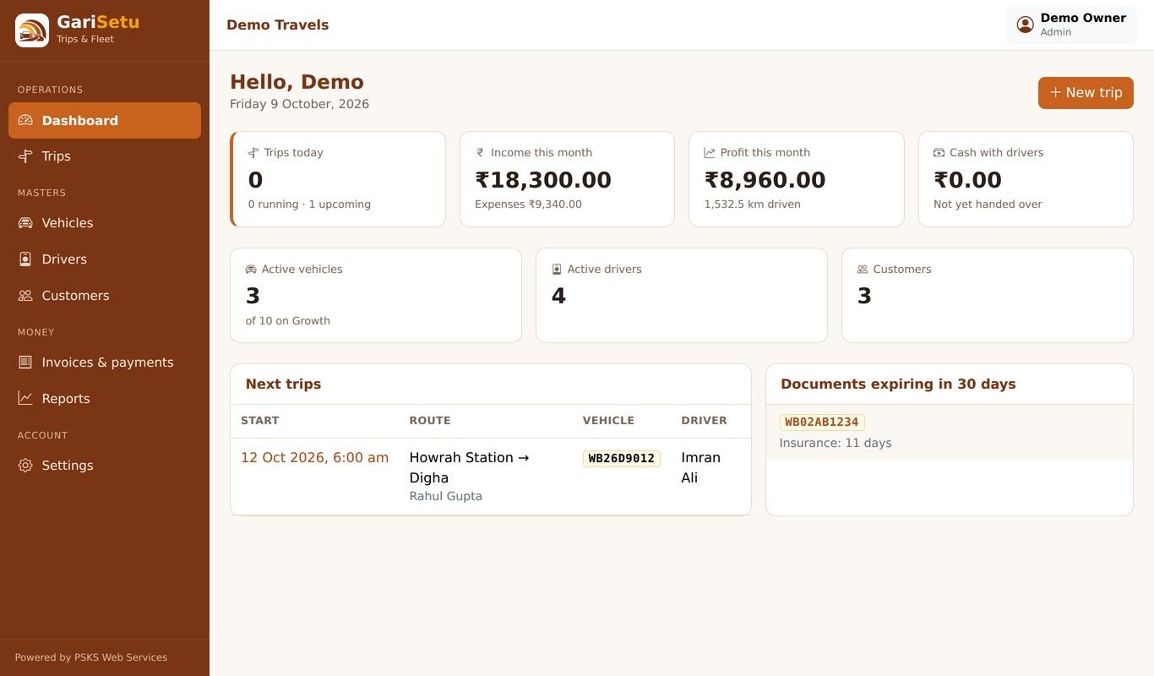The image size is (1154, 676).
Task: Open the Customers sidebar entry
Action: 105,296
